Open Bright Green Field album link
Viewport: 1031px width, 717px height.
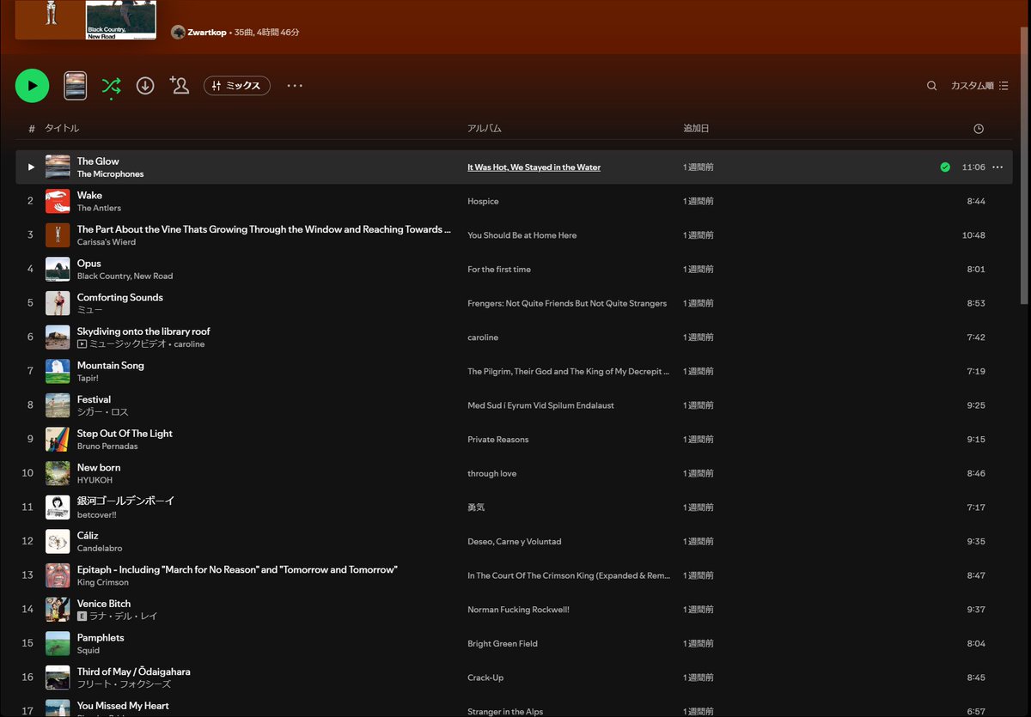503,644
